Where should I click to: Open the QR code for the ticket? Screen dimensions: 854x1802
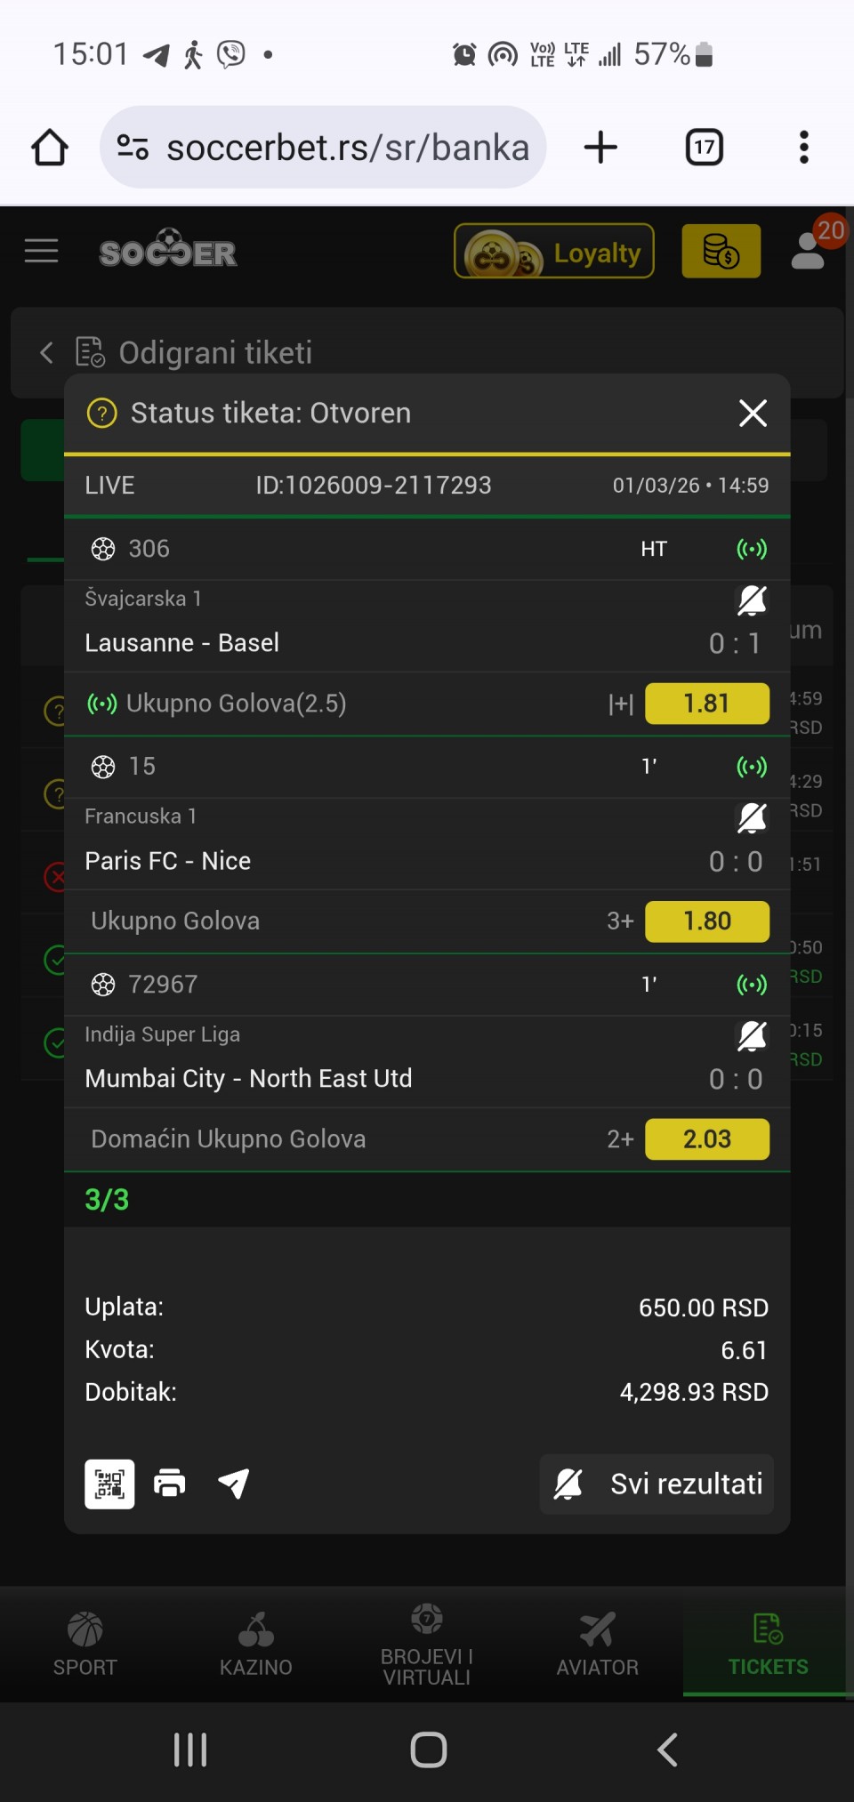pyautogui.click(x=109, y=1484)
